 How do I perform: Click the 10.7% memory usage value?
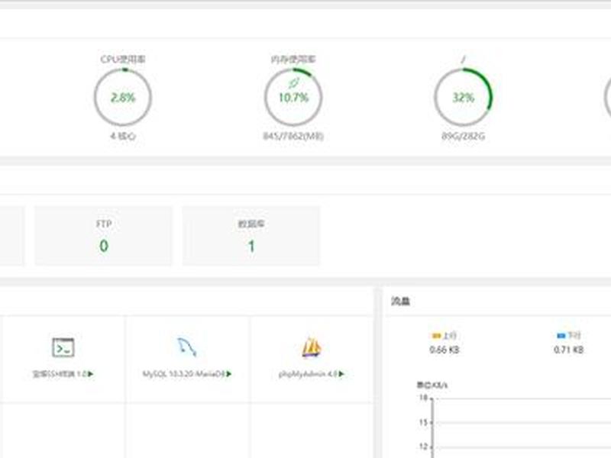click(293, 98)
